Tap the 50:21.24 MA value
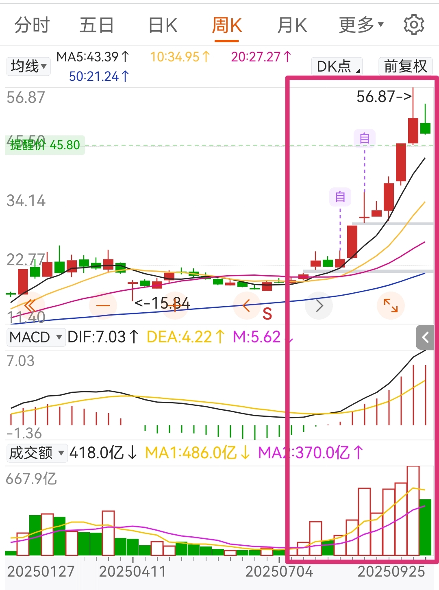 pos(99,76)
